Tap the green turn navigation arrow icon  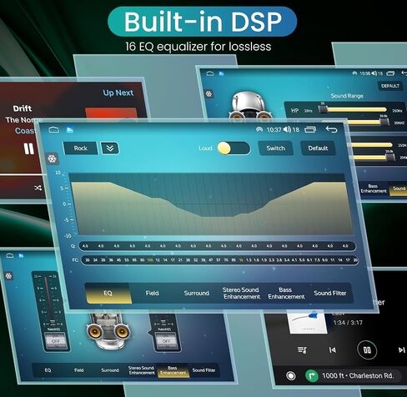pyautogui.click(x=312, y=376)
